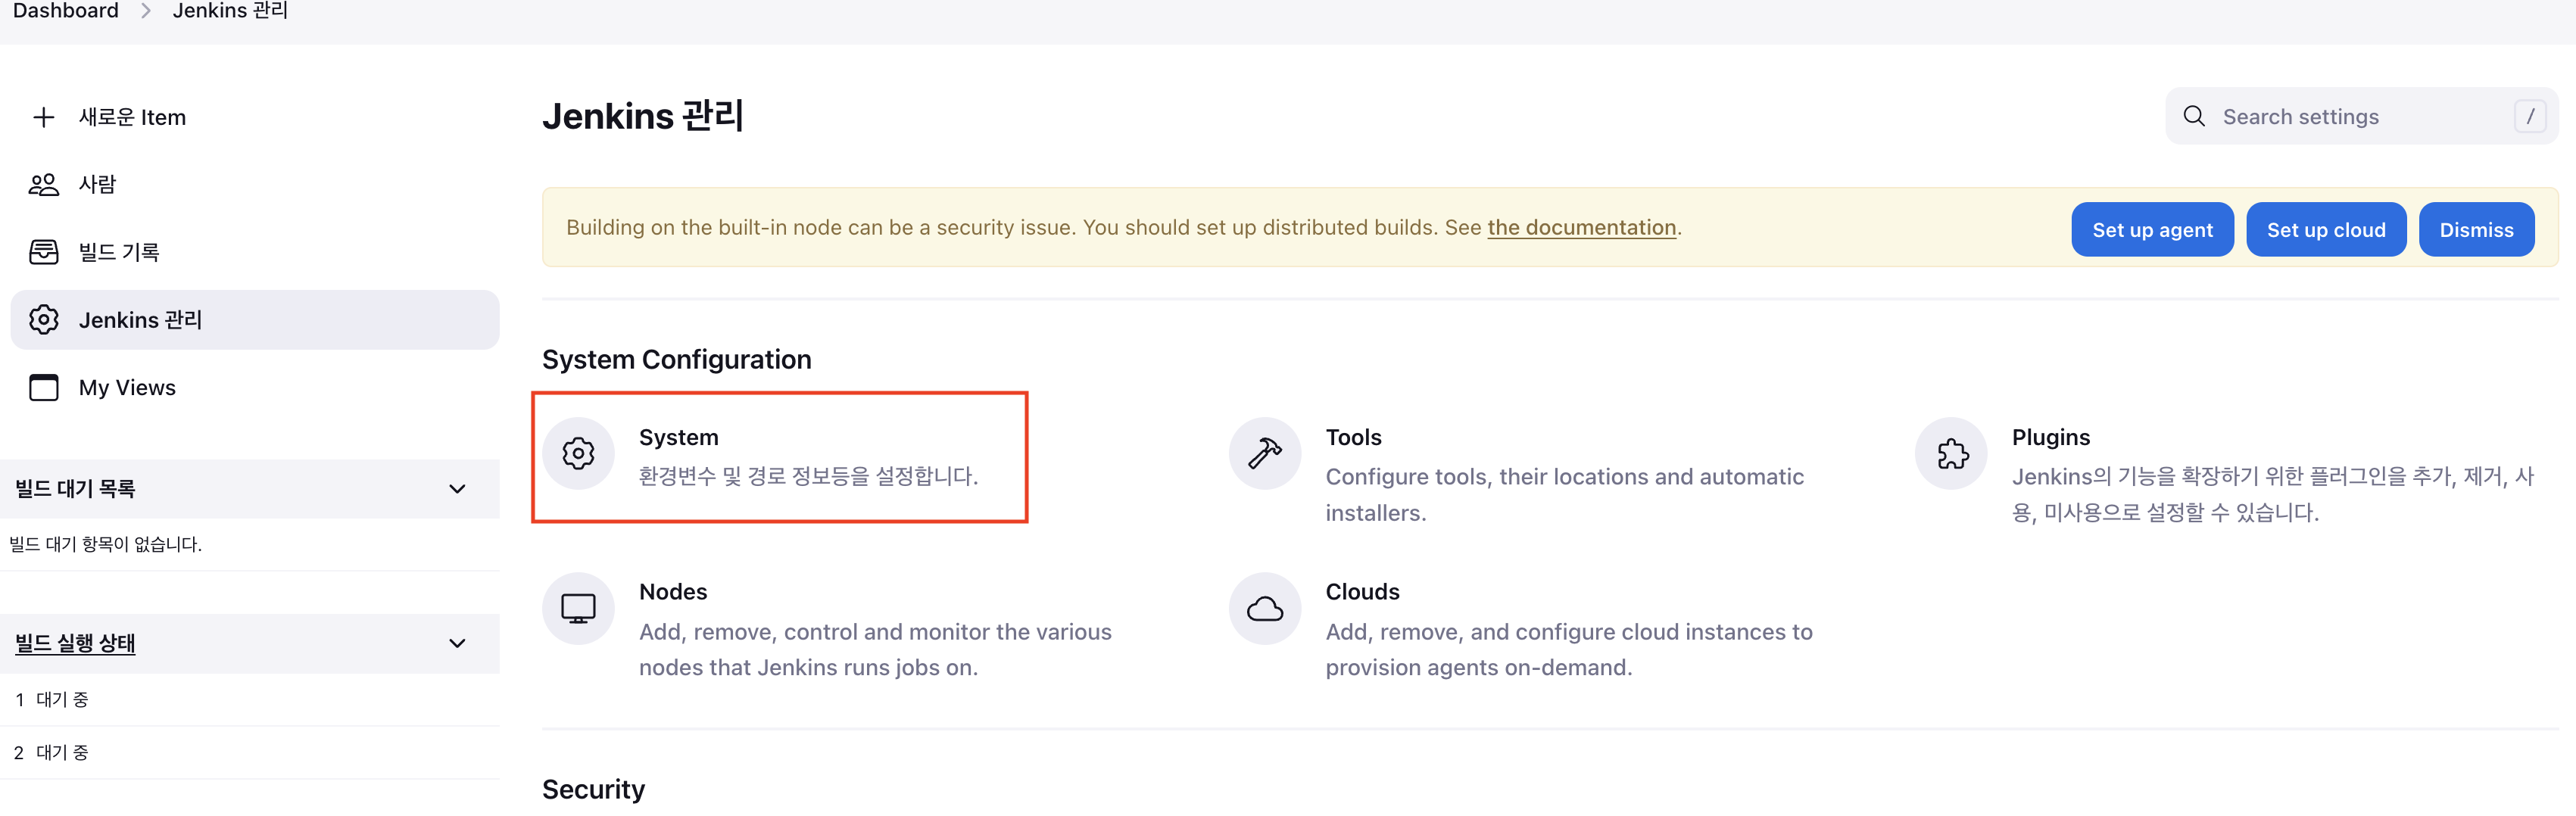Image resolution: width=2576 pixels, height=816 pixels.
Task: Click the System gear icon
Action: tap(578, 453)
